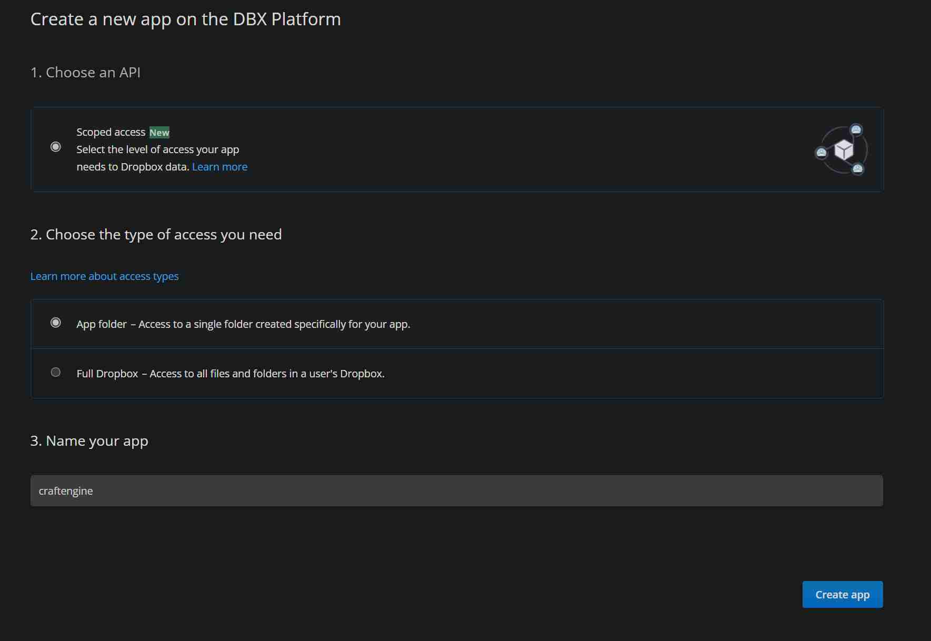The image size is (931, 641).
Task: Click the bottom user avatar in the illustration
Action: [x=858, y=169]
